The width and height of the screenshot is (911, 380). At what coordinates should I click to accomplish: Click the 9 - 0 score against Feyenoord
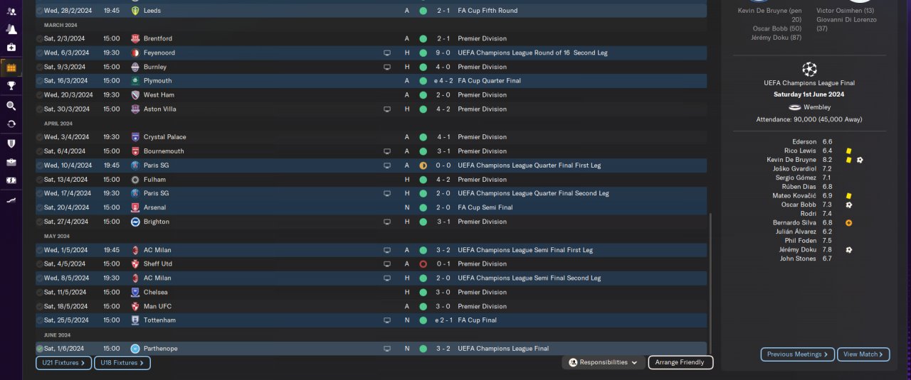(443, 53)
